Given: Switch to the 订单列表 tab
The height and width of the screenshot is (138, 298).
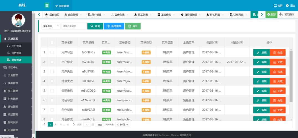Looking at the screenshot, I should 237,15.
